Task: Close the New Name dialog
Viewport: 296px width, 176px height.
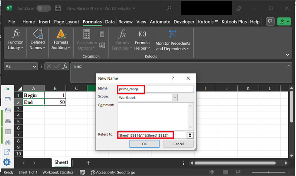Action: [188, 78]
